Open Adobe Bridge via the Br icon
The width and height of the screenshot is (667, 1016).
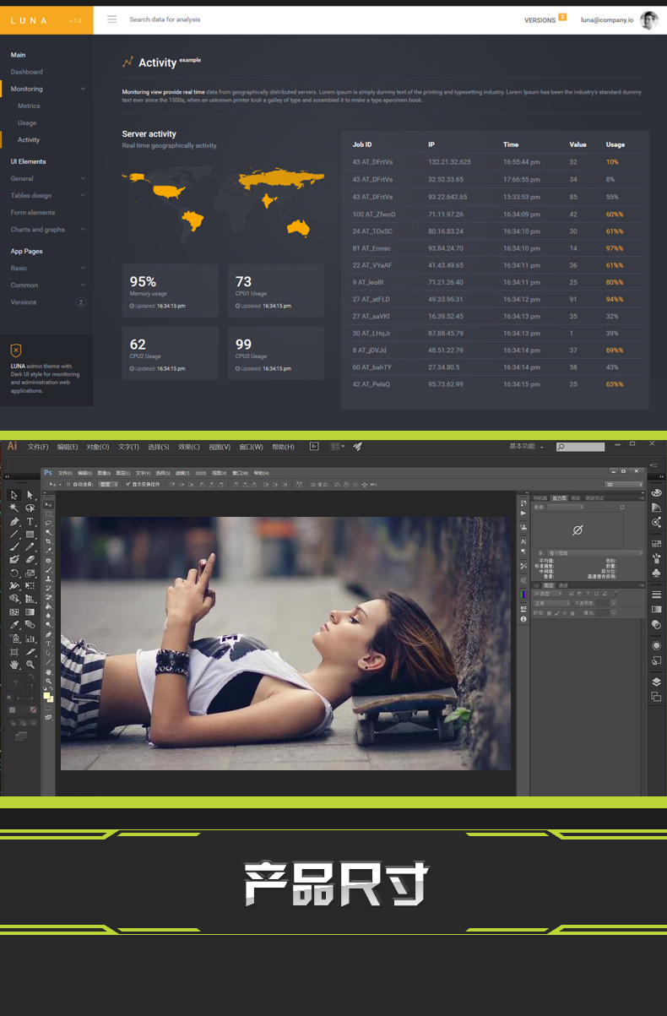click(314, 447)
